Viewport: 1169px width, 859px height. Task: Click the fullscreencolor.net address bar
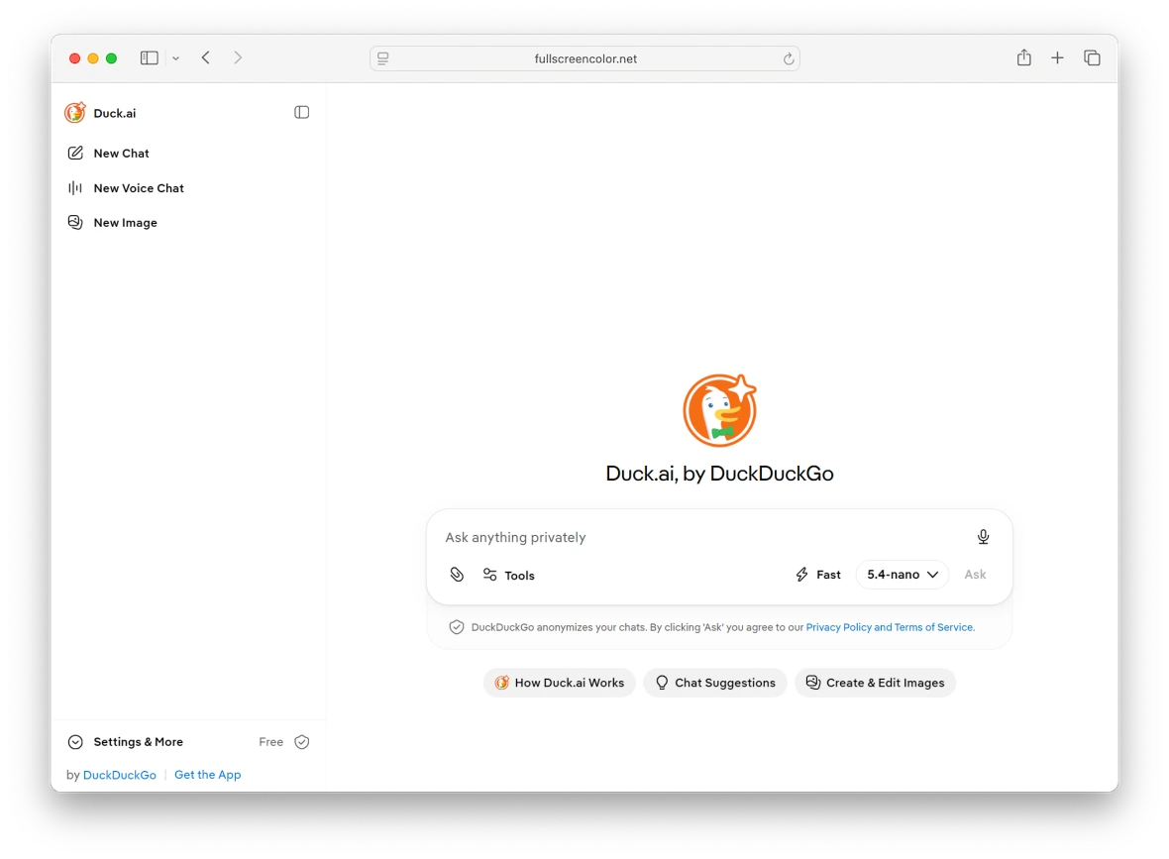(584, 58)
